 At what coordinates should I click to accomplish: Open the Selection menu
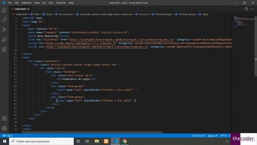[27, 3]
